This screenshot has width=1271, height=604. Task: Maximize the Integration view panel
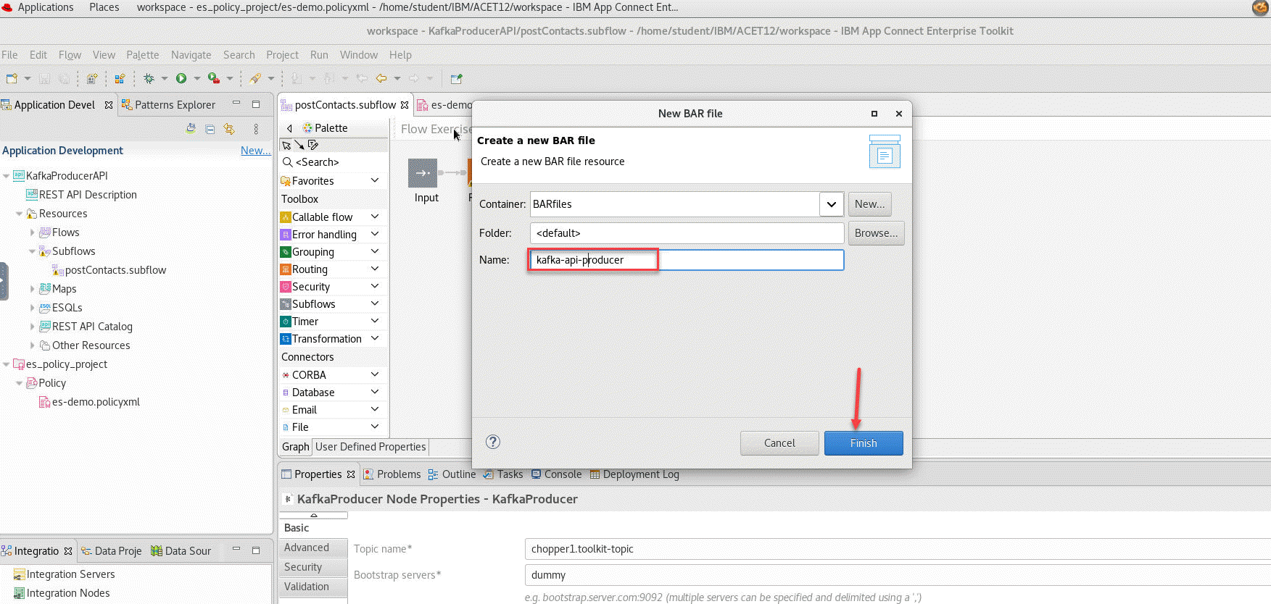pyautogui.click(x=256, y=550)
